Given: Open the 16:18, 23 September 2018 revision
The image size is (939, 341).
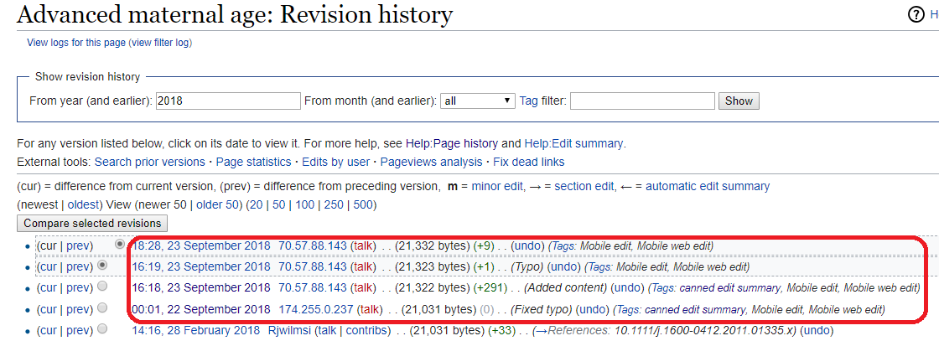Looking at the screenshot, I should (202, 287).
